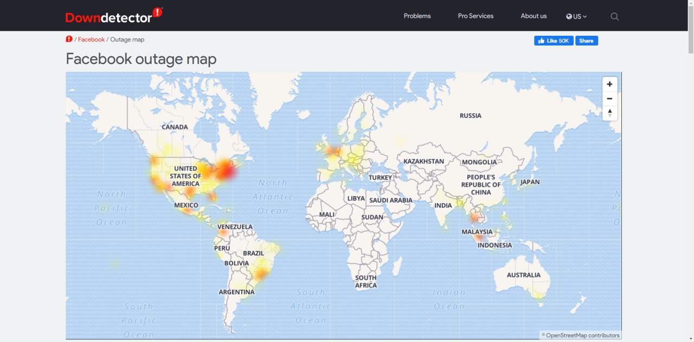Click the TURKEY label on the map

coord(380,177)
